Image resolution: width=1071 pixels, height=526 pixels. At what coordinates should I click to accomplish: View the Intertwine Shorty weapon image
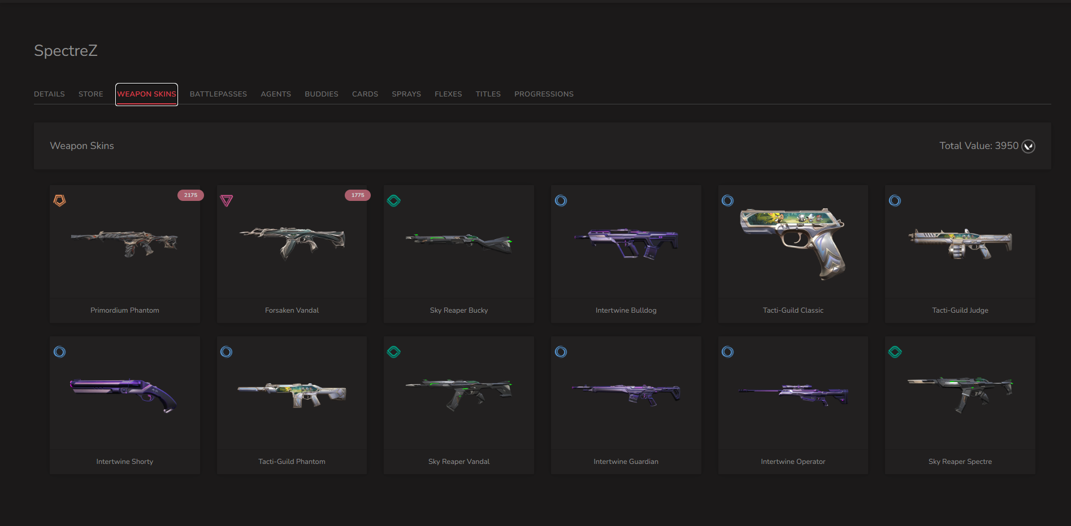[x=124, y=395]
